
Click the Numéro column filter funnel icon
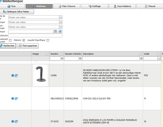pos(62,59)
